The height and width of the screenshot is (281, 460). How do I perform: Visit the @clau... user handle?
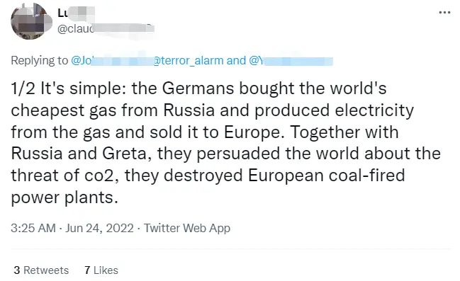point(106,29)
